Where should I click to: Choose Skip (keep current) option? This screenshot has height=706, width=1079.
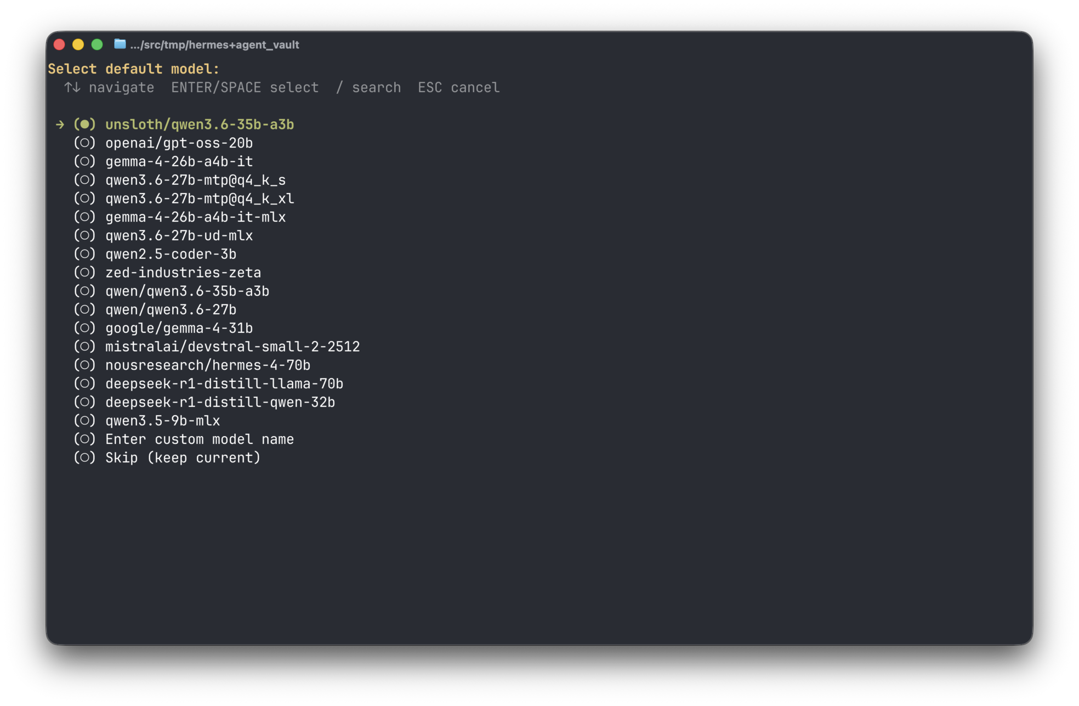[183, 458]
